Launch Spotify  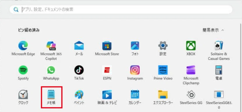(x=23, y=73)
